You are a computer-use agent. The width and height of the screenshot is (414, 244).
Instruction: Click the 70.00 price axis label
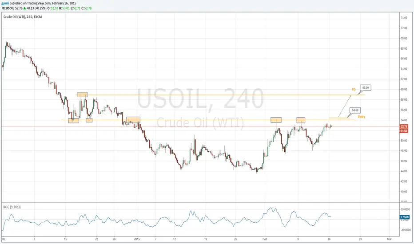pyautogui.click(x=404, y=39)
